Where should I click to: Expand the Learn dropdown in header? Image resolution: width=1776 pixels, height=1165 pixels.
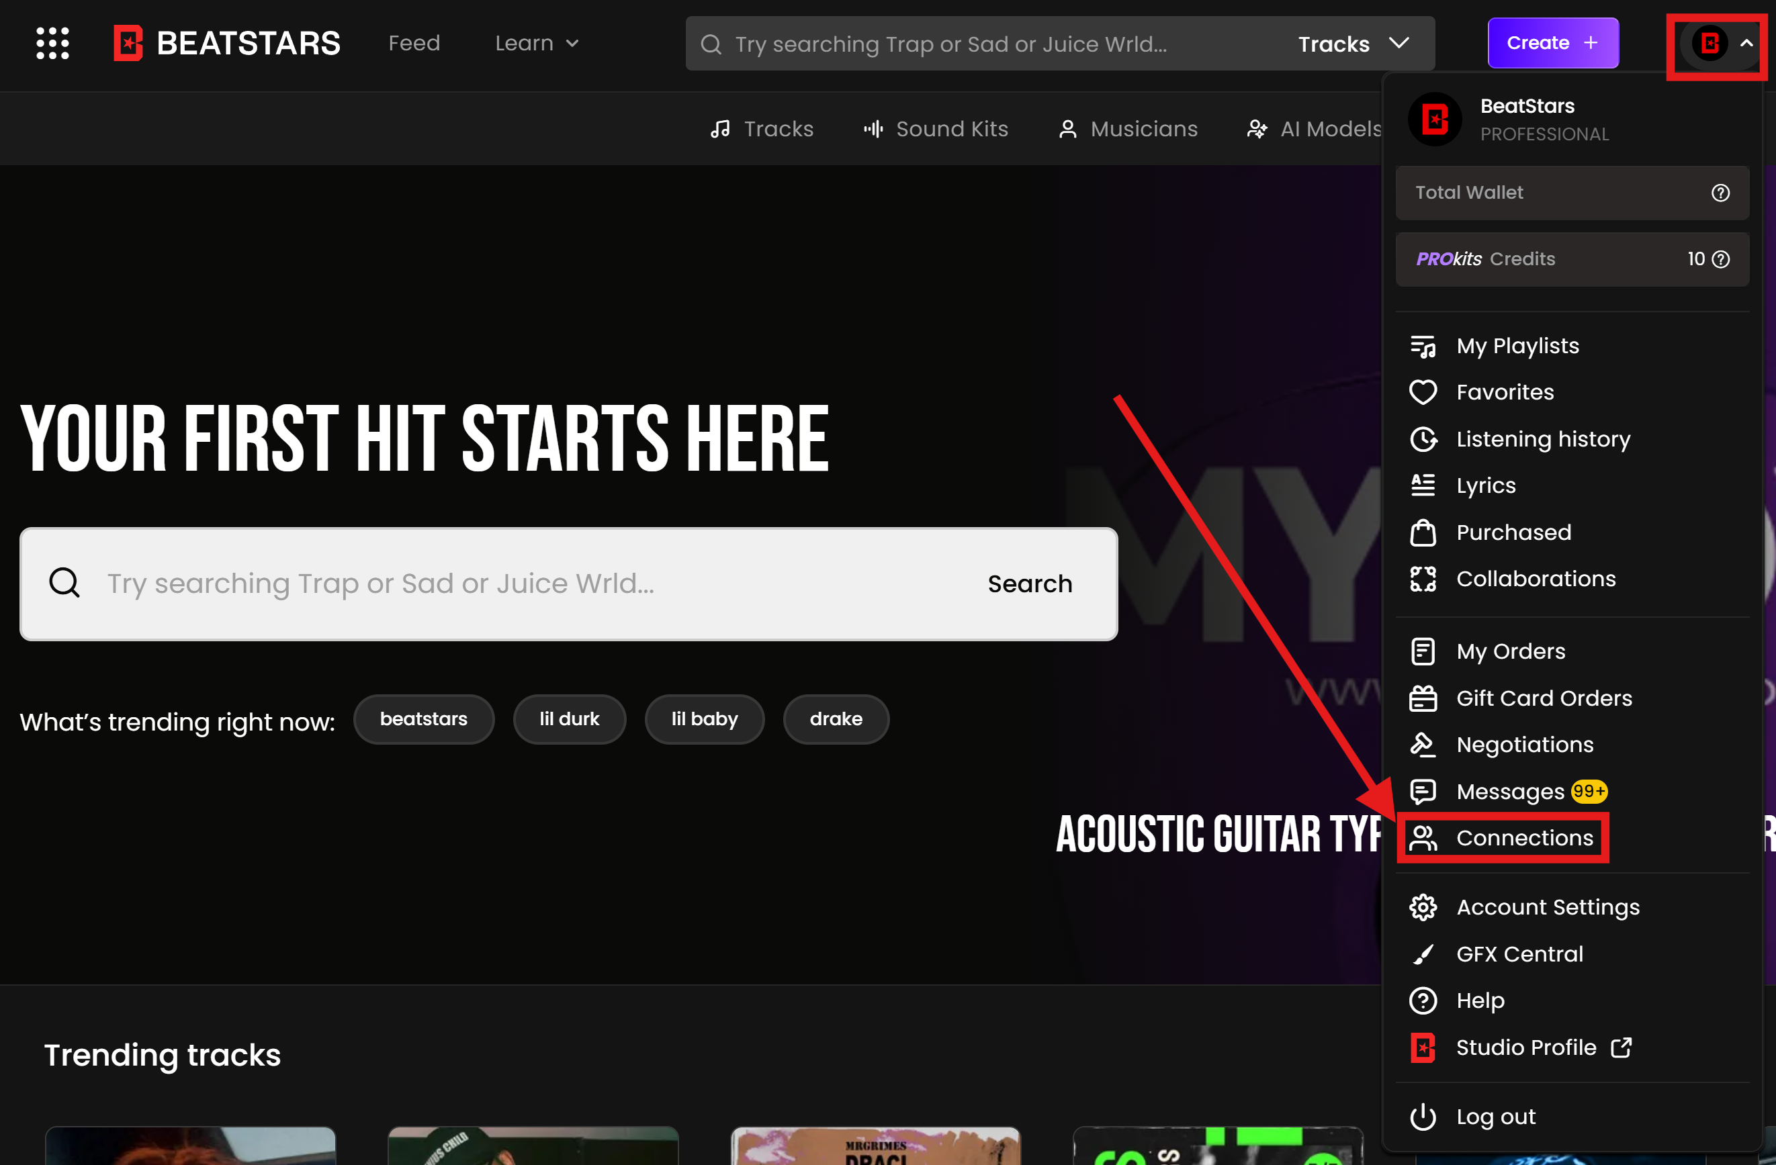(537, 43)
